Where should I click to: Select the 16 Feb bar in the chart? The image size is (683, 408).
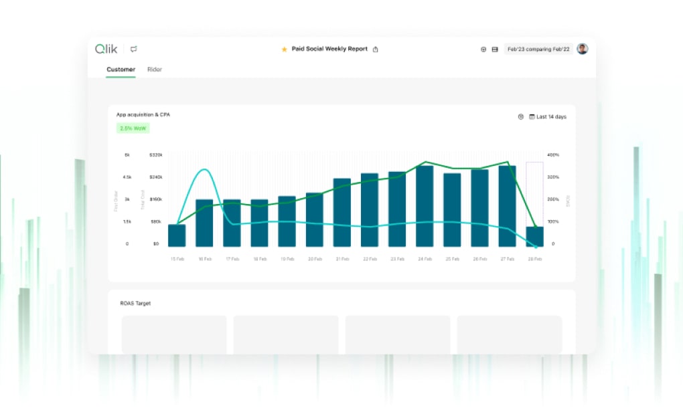204,223
